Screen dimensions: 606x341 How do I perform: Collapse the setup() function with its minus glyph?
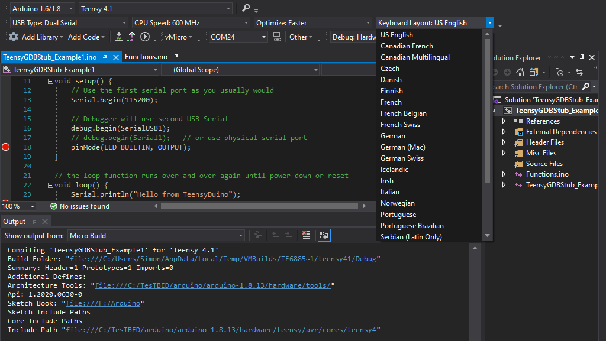click(x=50, y=80)
